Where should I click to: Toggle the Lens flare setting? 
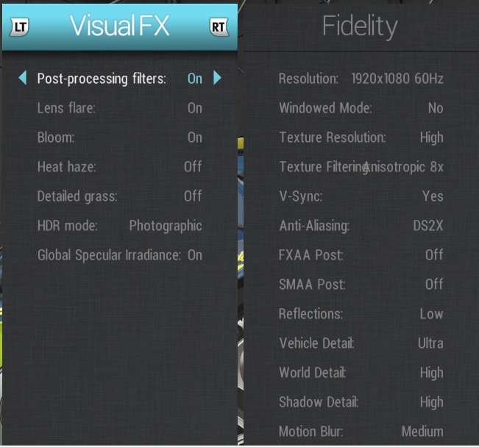194,108
